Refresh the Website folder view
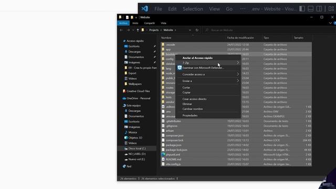Image resolution: width=336 pixels, height=189 pixels. (197, 30)
